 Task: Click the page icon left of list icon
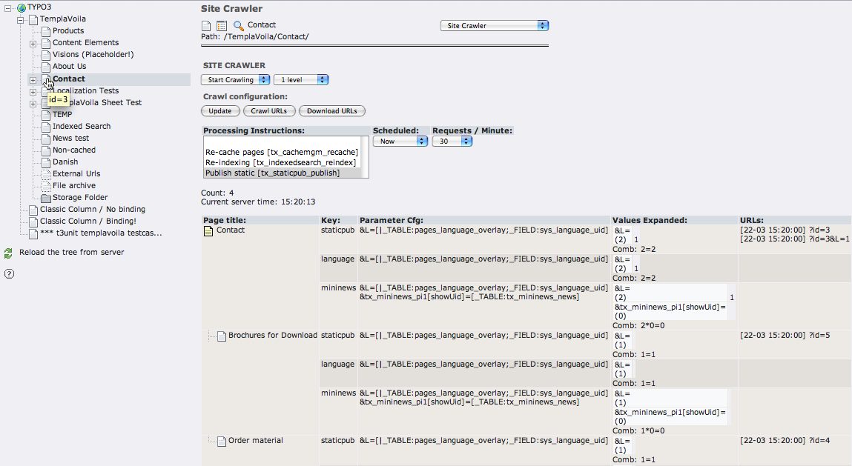click(207, 26)
